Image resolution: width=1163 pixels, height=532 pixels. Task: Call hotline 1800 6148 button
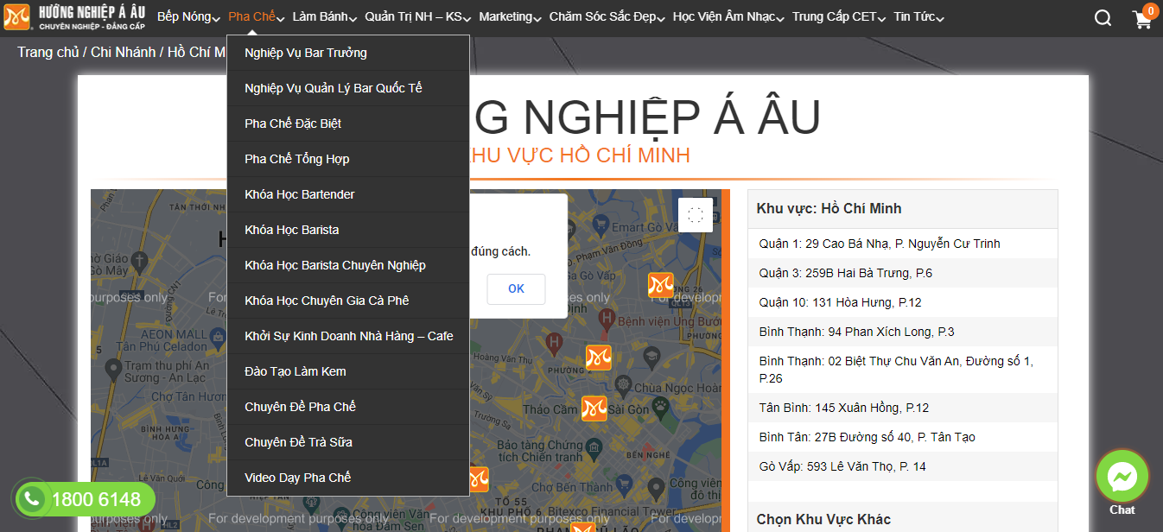[84, 499]
